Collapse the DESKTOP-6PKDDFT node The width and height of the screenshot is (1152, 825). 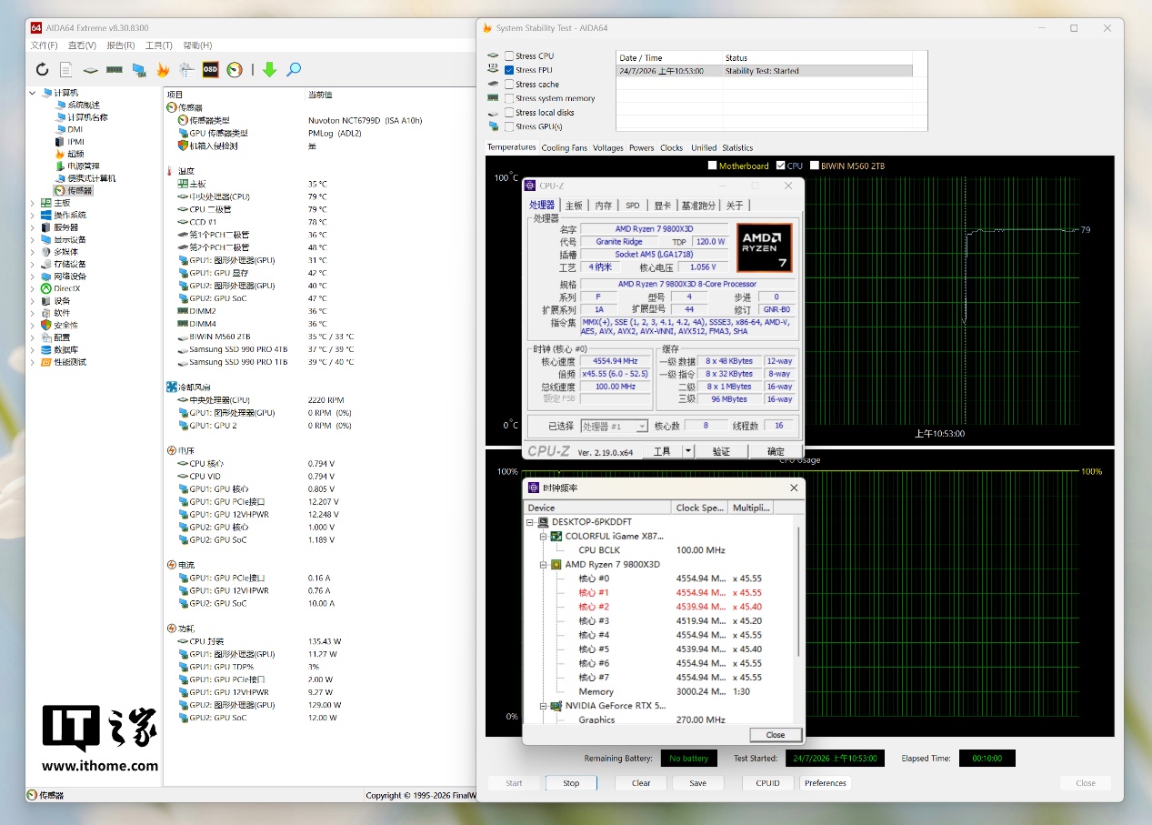point(530,522)
